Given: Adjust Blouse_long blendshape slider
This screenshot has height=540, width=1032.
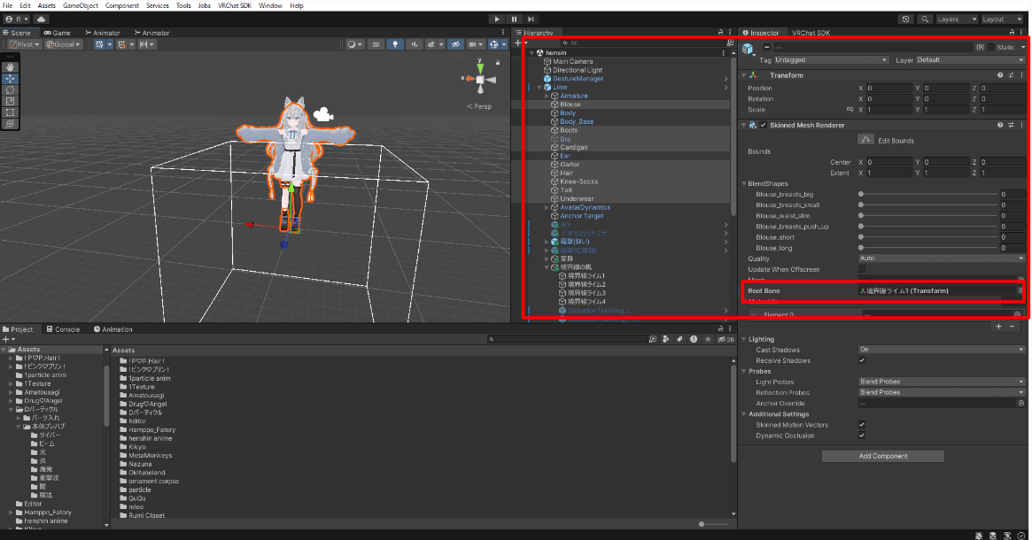Looking at the screenshot, I should click(x=928, y=248).
